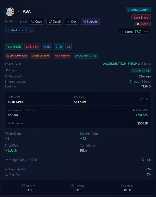
Task: Click the Accum Strong engine badge
Action: [141, 70]
